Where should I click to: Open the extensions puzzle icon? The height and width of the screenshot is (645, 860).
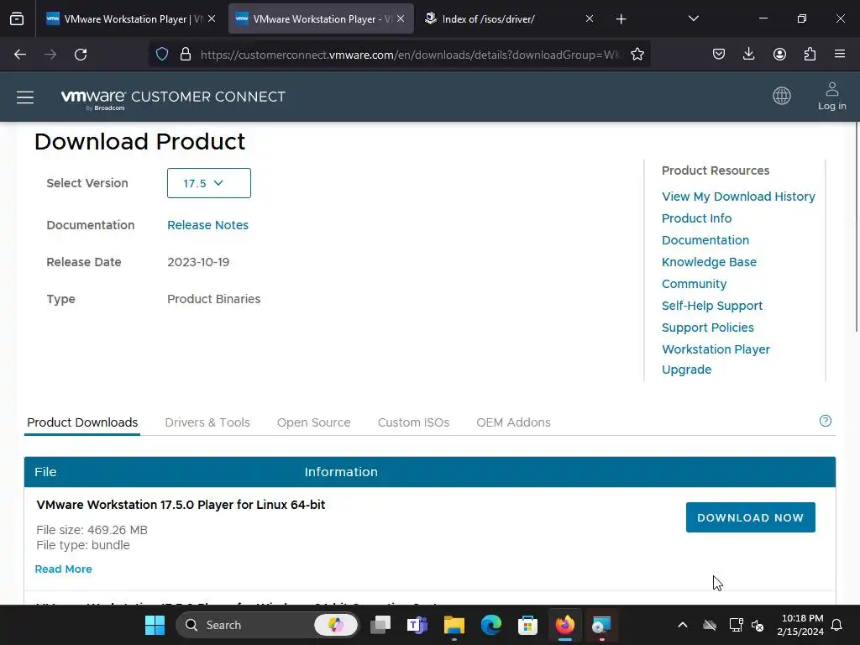click(810, 55)
